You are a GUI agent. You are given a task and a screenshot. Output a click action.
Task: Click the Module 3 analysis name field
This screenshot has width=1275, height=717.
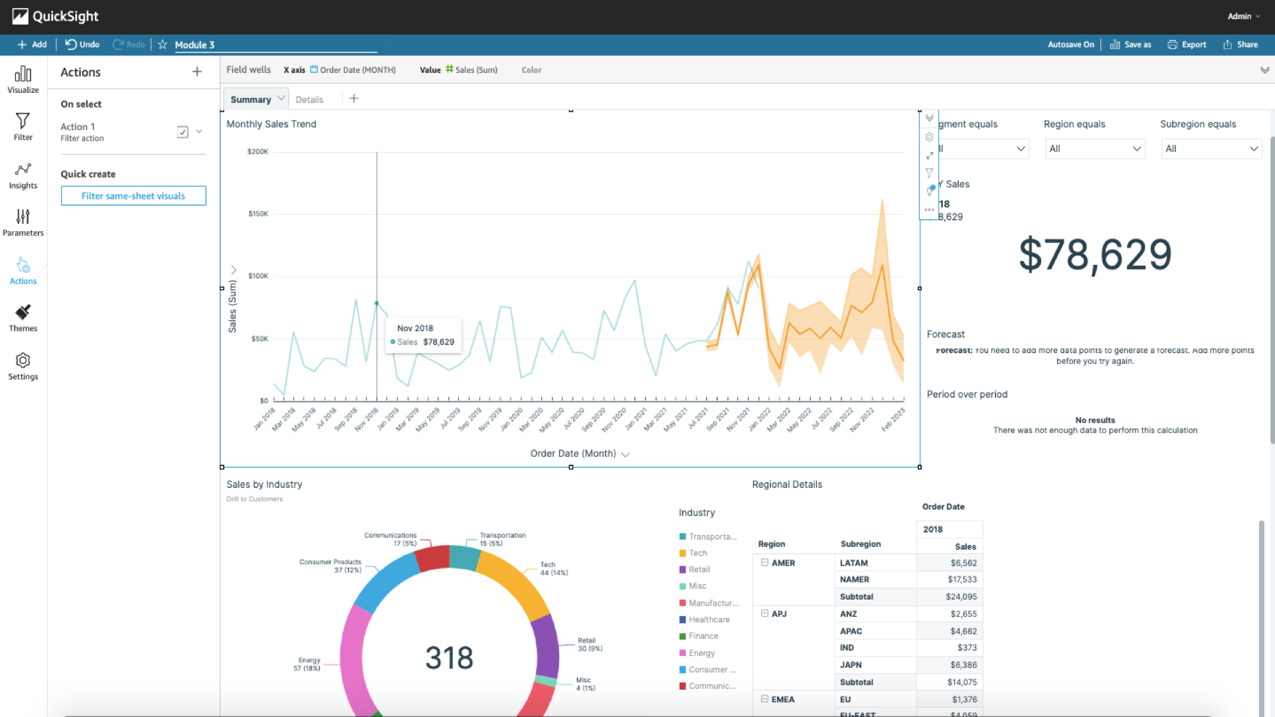[x=276, y=44]
